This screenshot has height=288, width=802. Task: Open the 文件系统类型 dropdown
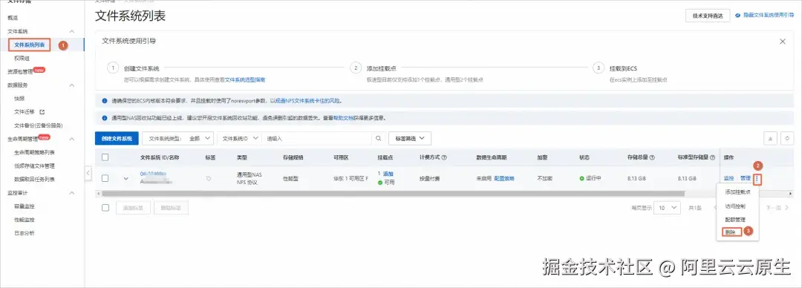coord(177,138)
